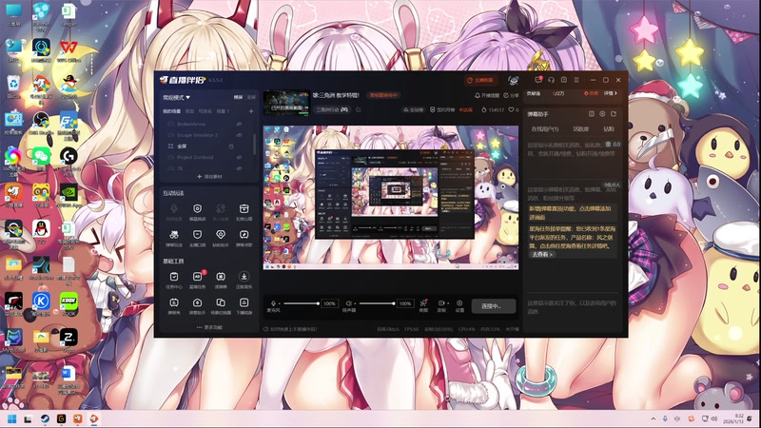Switch to 竖屏 portrait orientation

[x=251, y=97]
